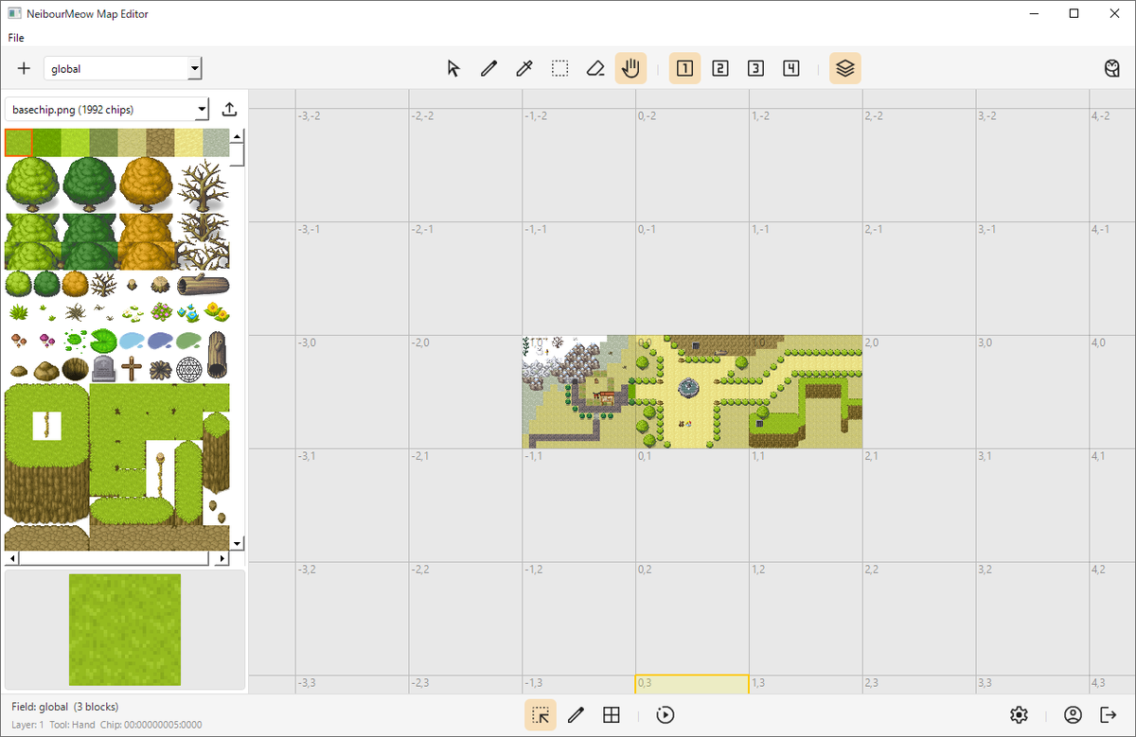Toggle the grid display icon
The width and height of the screenshot is (1136, 737).
coord(612,715)
